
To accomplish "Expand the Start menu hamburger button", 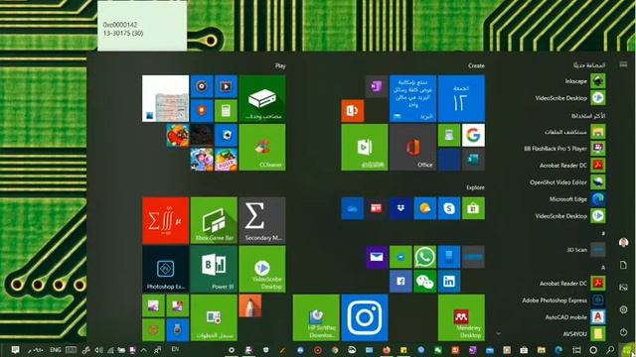I will click(624, 64).
